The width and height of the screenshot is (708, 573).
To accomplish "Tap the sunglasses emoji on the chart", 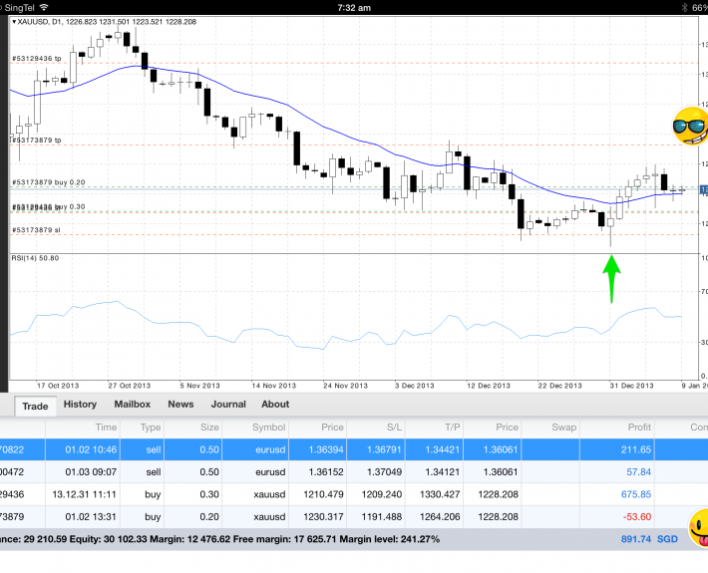I will 688,127.
